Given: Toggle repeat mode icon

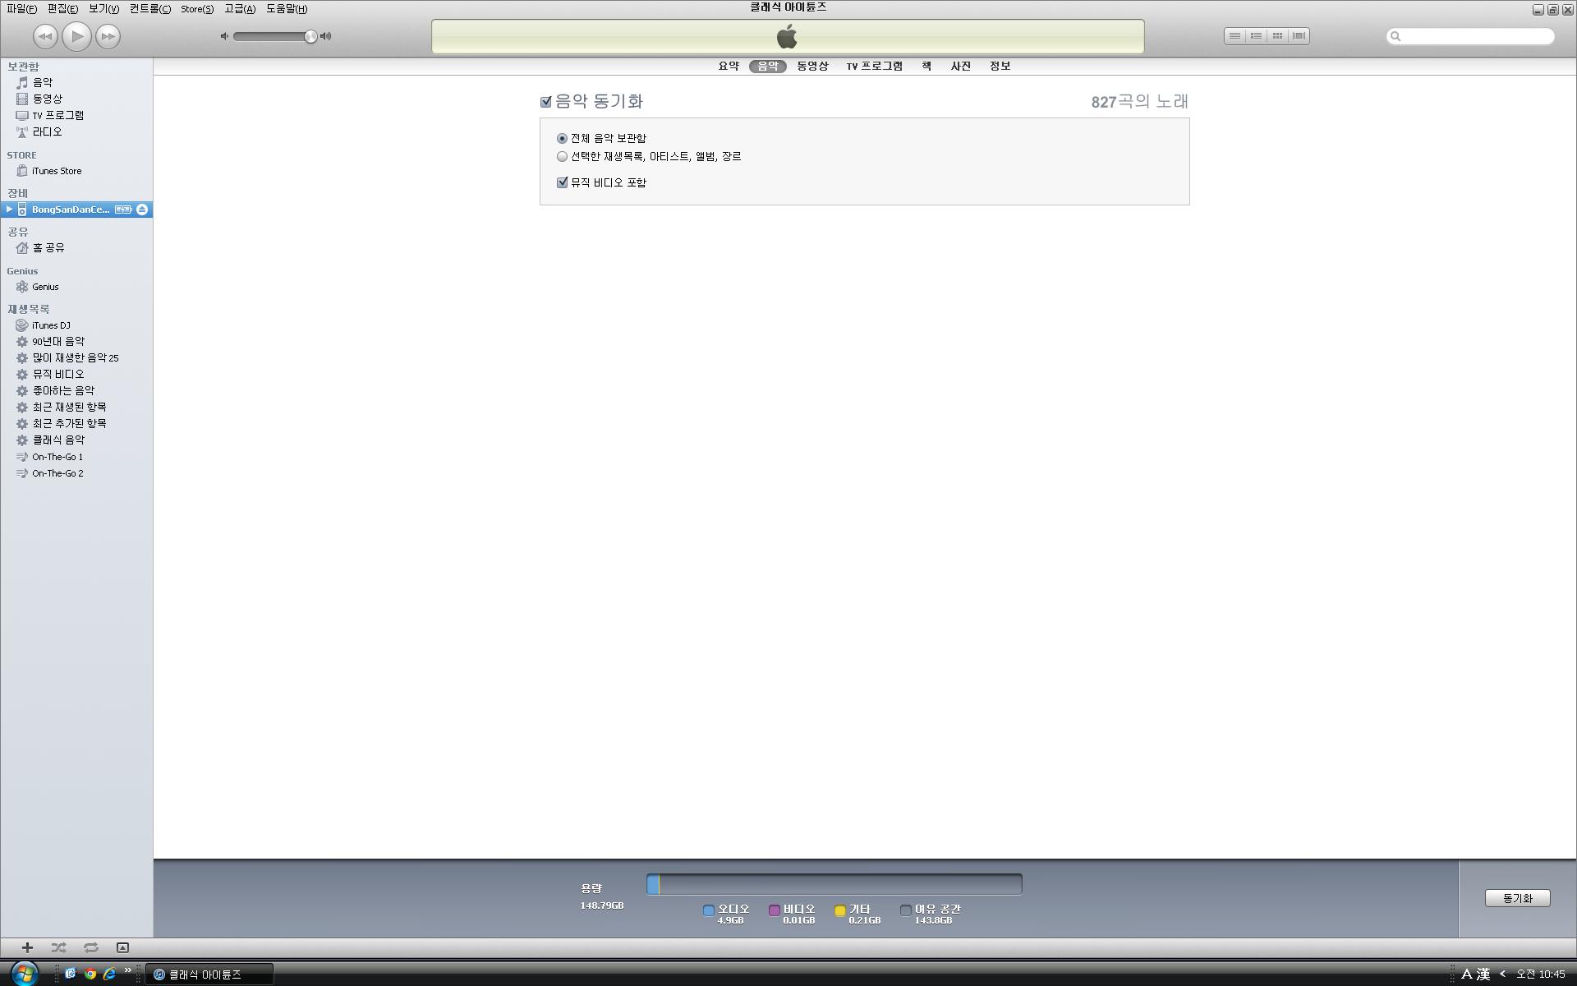Looking at the screenshot, I should [x=90, y=947].
